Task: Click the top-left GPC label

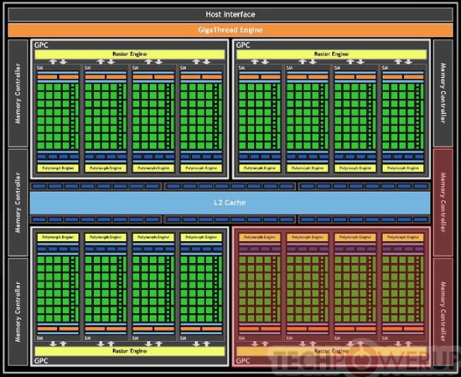Action: pos(41,45)
